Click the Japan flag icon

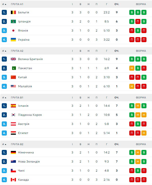coord(13,31)
